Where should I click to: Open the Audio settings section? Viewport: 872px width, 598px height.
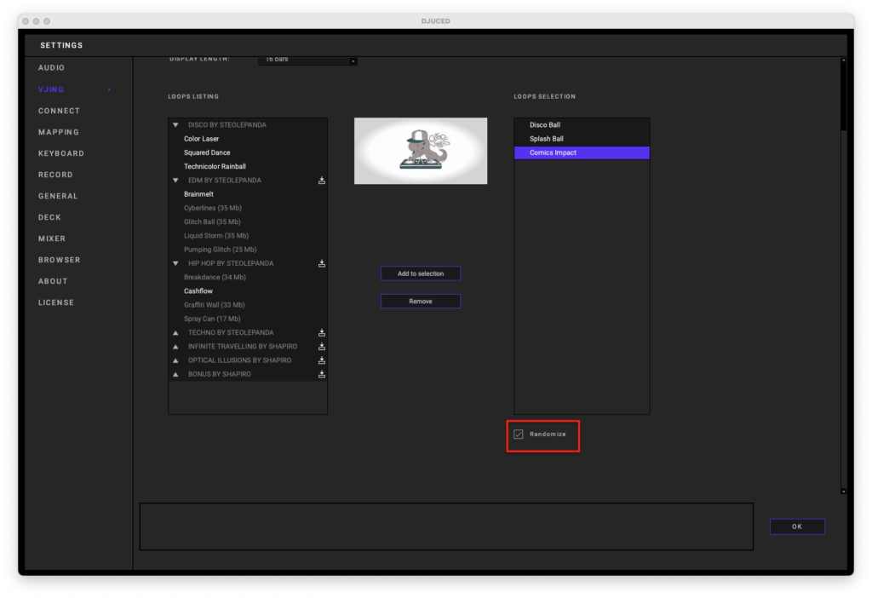51,68
